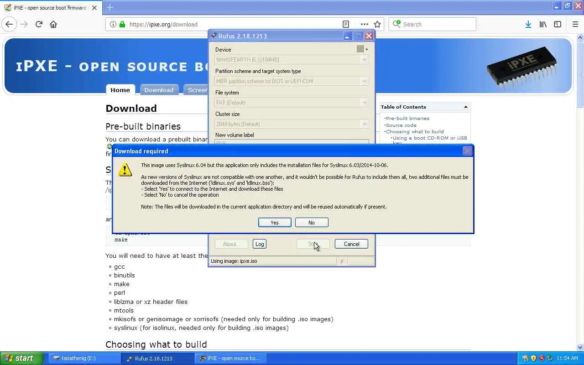The width and height of the screenshot is (584, 365).
Task: Open the Download tab on iPXE site
Action: coord(159,90)
